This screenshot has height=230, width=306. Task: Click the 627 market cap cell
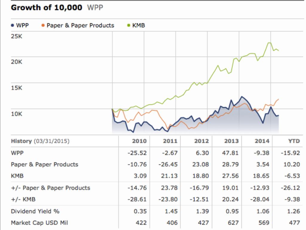click(234, 223)
